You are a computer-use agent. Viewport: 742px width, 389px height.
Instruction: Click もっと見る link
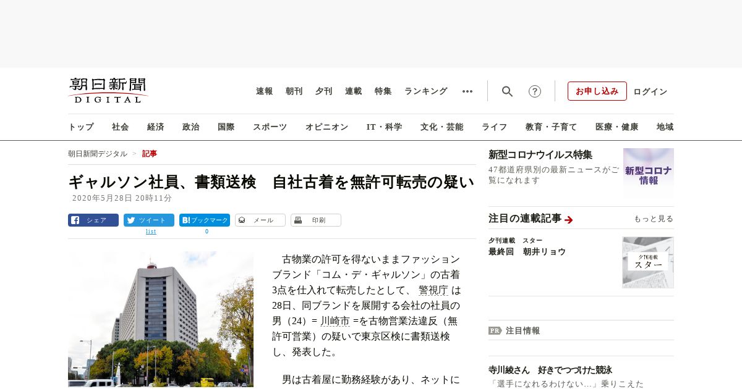[x=654, y=219]
